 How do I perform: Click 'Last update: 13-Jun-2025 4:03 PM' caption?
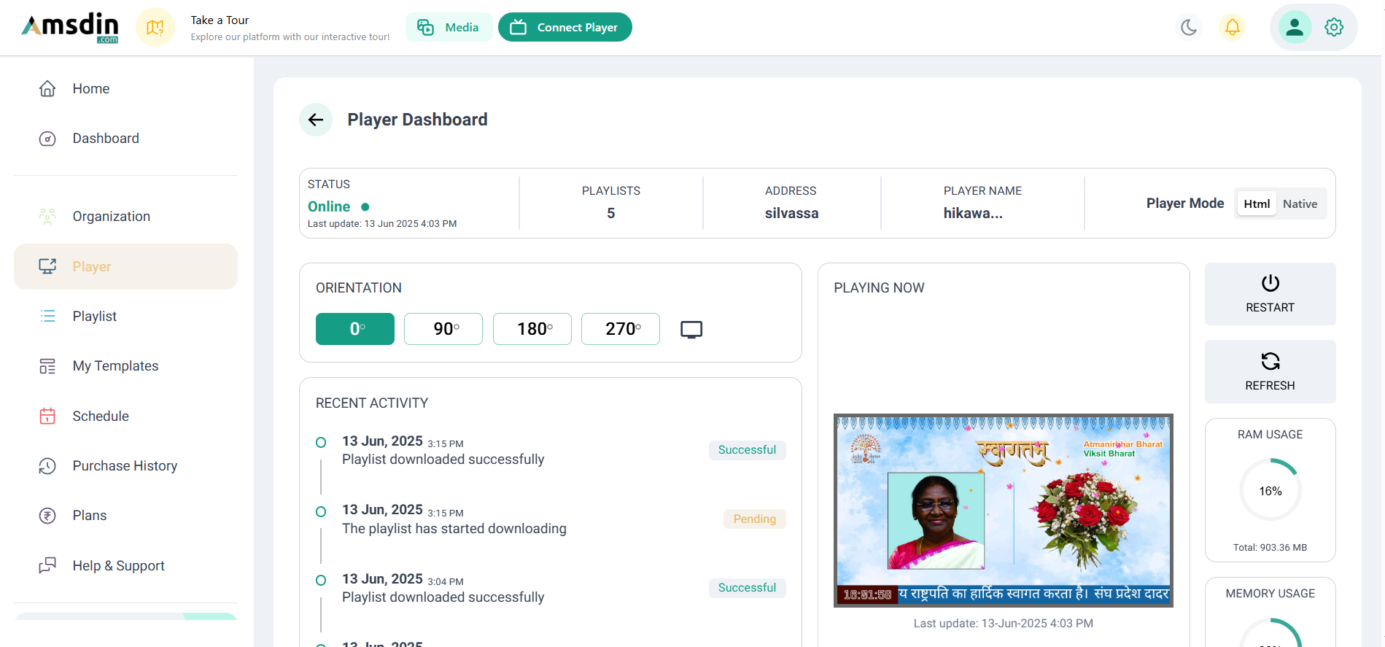pos(1004,624)
